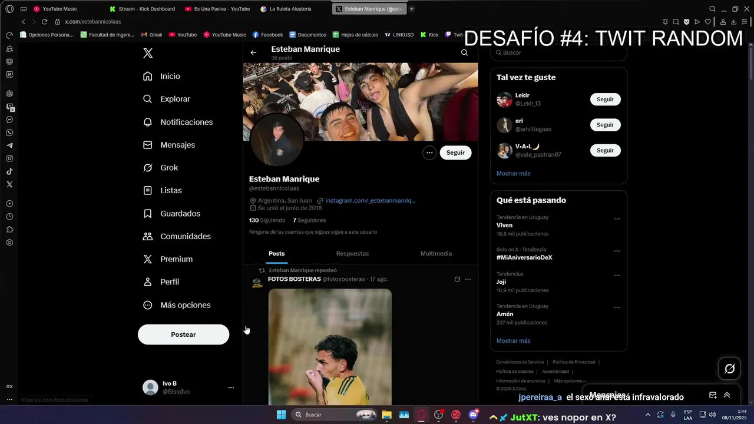754x424 pixels.
Task: Follow ari with the Seguir button
Action: click(605, 125)
